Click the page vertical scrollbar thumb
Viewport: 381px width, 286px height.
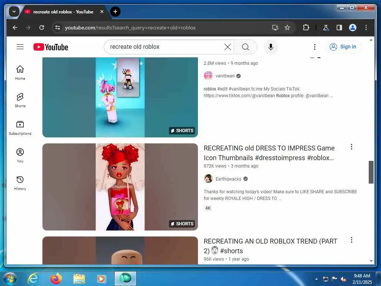pyautogui.click(x=371, y=172)
